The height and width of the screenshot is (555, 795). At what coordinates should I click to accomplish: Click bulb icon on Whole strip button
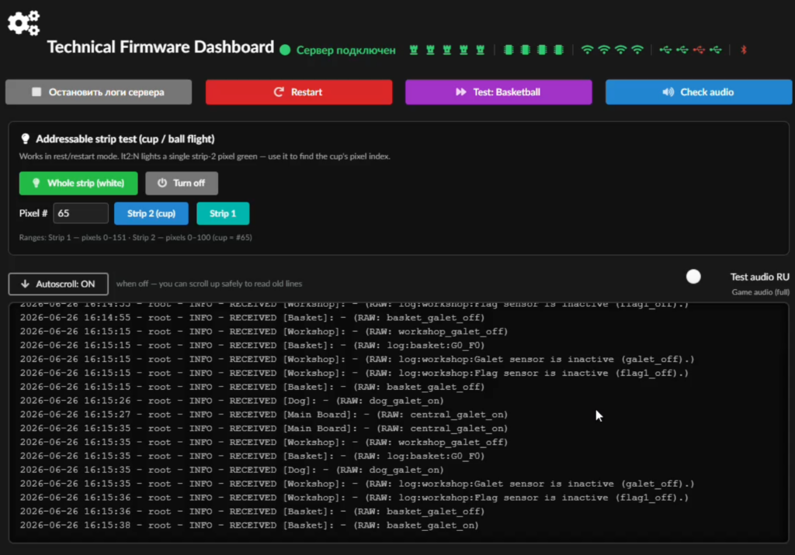coord(36,183)
